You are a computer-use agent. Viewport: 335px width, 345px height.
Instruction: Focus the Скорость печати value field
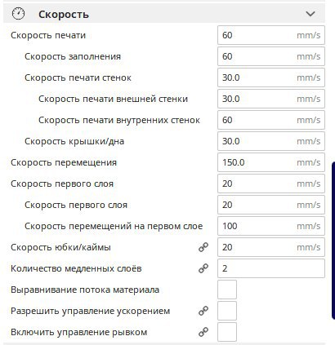[271, 35]
